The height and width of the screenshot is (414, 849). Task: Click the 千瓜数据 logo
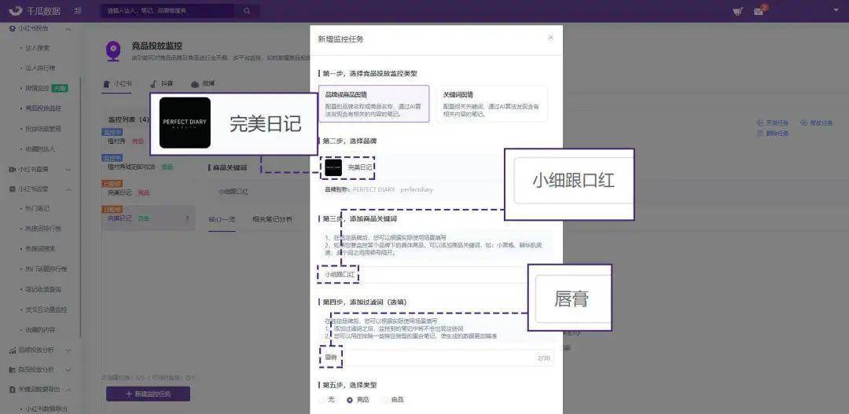pos(35,11)
